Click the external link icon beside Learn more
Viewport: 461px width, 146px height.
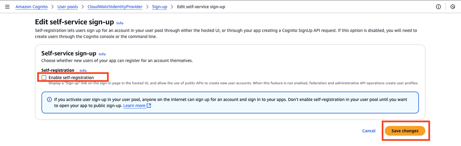tap(149, 106)
